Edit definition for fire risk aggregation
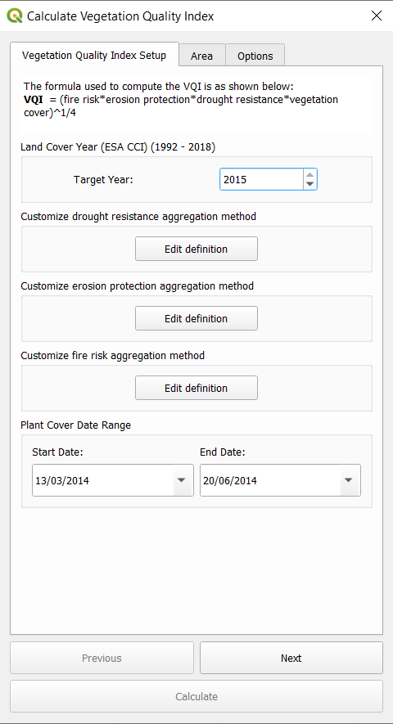This screenshot has width=393, height=724. tap(196, 388)
